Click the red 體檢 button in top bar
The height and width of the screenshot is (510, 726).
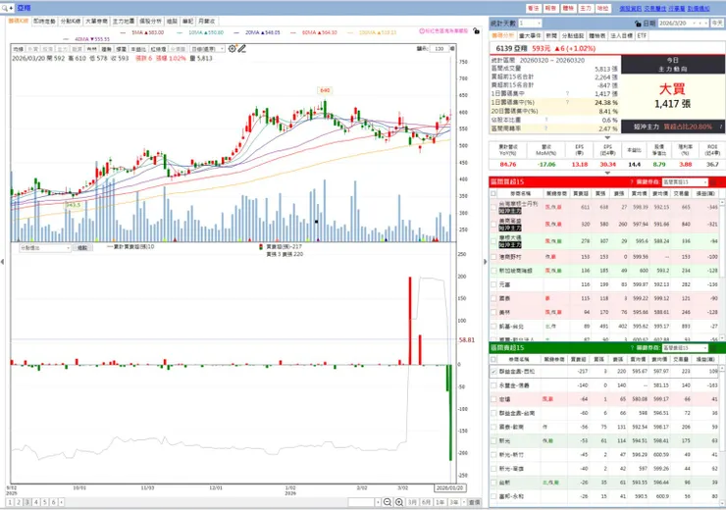click(x=568, y=8)
